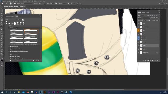Delete brush trash icon in Pinsel panel
The image size is (168, 94).
click(x=39, y=60)
